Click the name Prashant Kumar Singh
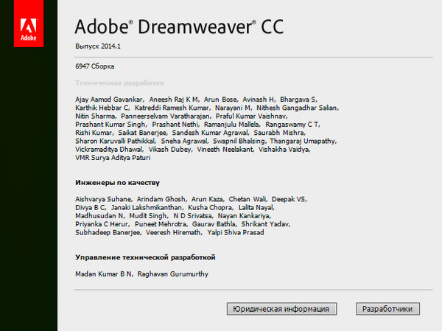442x331 pixels. tap(110, 125)
